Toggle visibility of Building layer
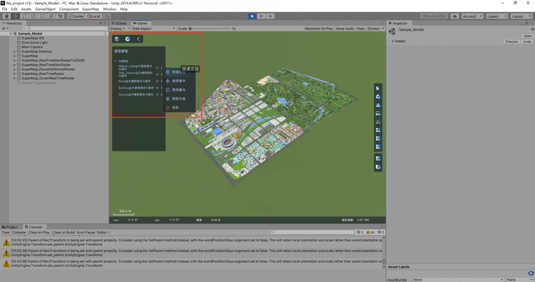Screen dimensions: 535x282 [x=157, y=88]
